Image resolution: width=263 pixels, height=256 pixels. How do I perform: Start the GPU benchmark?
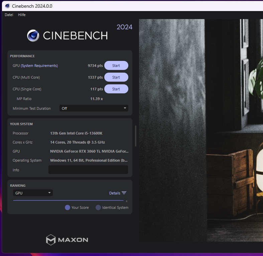point(116,66)
